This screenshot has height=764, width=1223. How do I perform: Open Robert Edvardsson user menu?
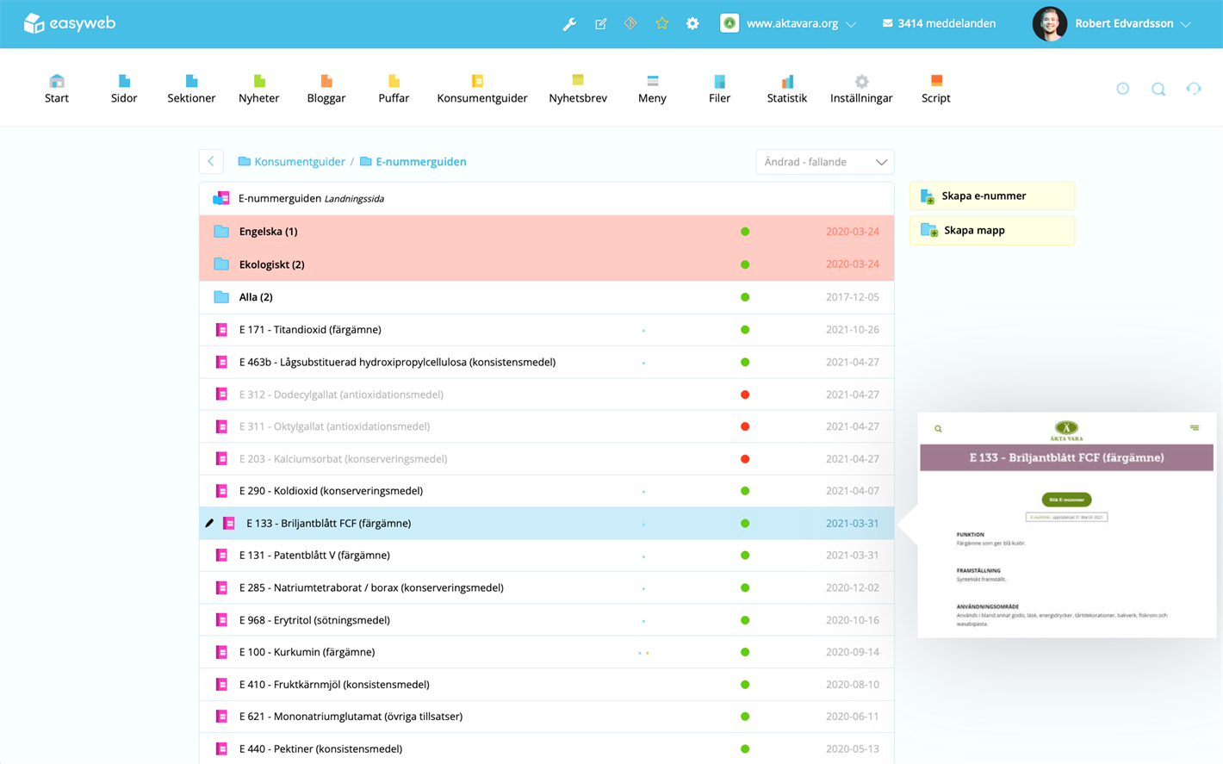(1111, 24)
